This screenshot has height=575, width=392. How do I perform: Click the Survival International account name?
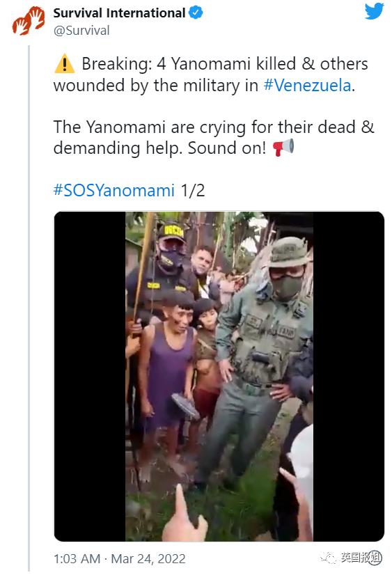pyautogui.click(x=120, y=13)
